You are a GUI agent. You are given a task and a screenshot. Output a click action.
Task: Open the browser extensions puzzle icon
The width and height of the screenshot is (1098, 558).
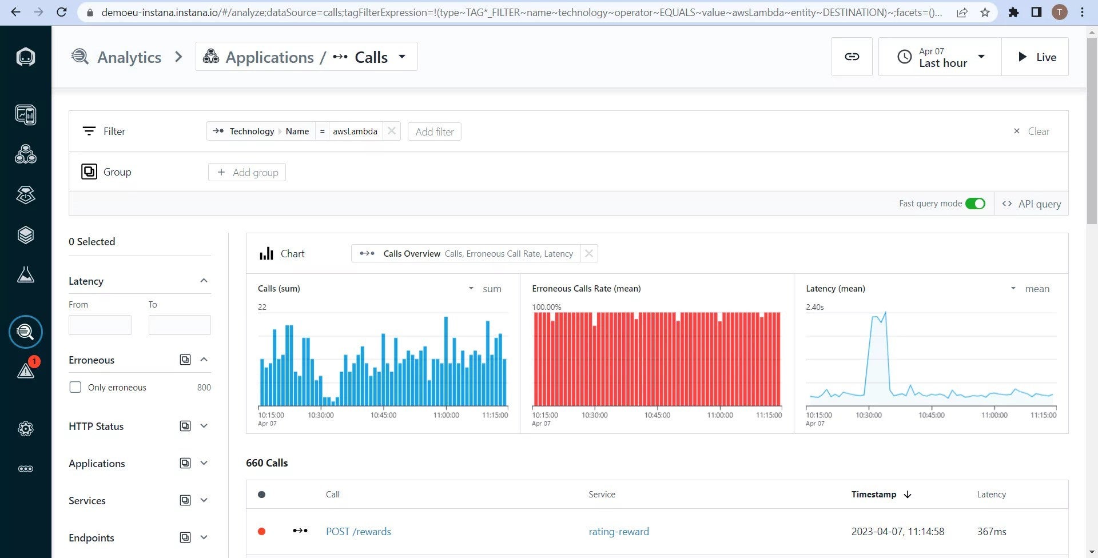tap(1014, 12)
